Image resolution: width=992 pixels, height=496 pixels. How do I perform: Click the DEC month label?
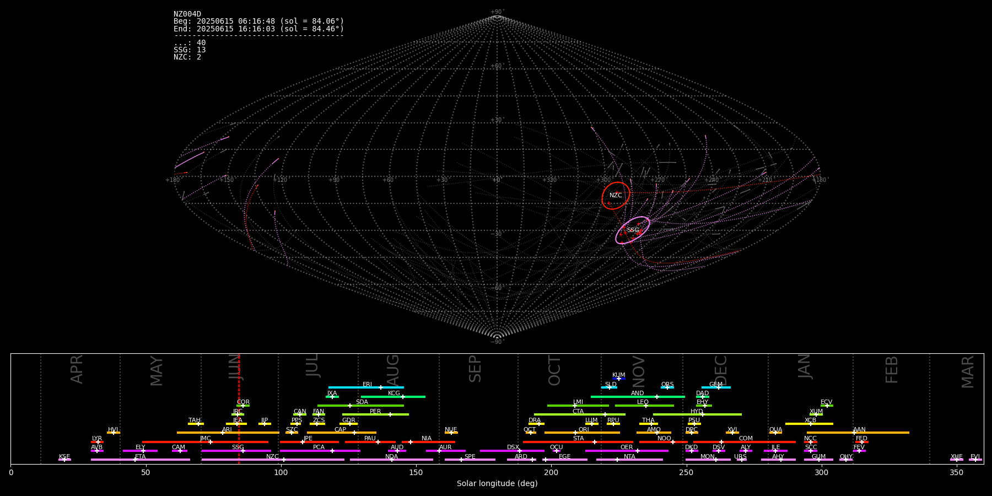(x=721, y=370)
